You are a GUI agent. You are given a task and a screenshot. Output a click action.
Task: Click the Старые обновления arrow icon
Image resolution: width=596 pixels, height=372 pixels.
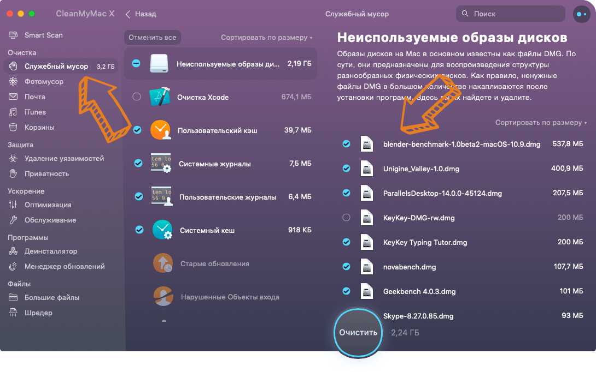(x=163, y=263)
